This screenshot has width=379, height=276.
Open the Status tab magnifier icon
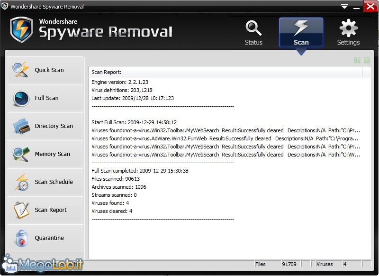pos(253,28)
